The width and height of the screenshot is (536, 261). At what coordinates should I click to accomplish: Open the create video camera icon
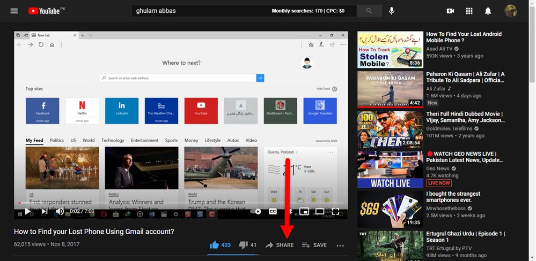[x=450, y=11]
